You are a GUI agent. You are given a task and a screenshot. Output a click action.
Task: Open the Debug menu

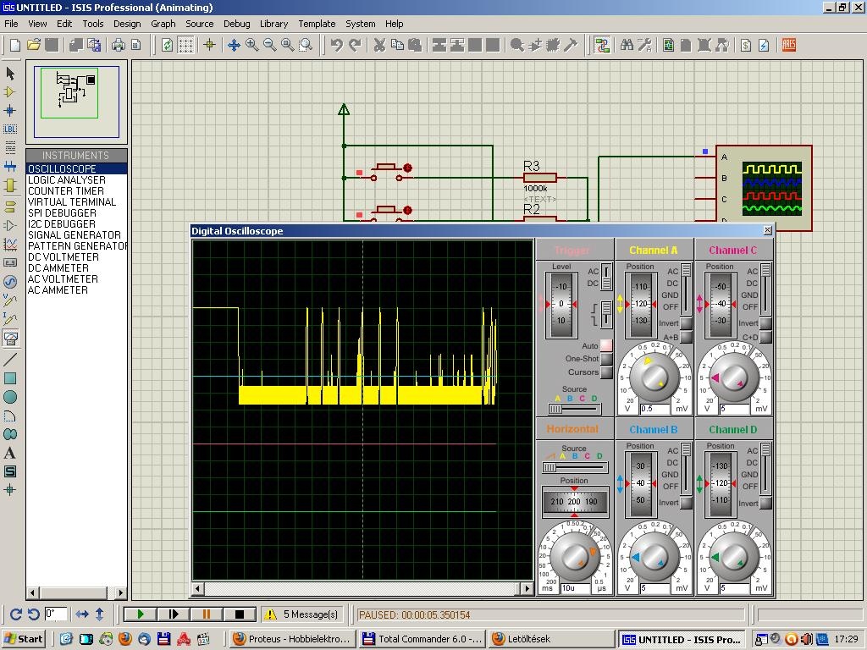pos(236,24)
